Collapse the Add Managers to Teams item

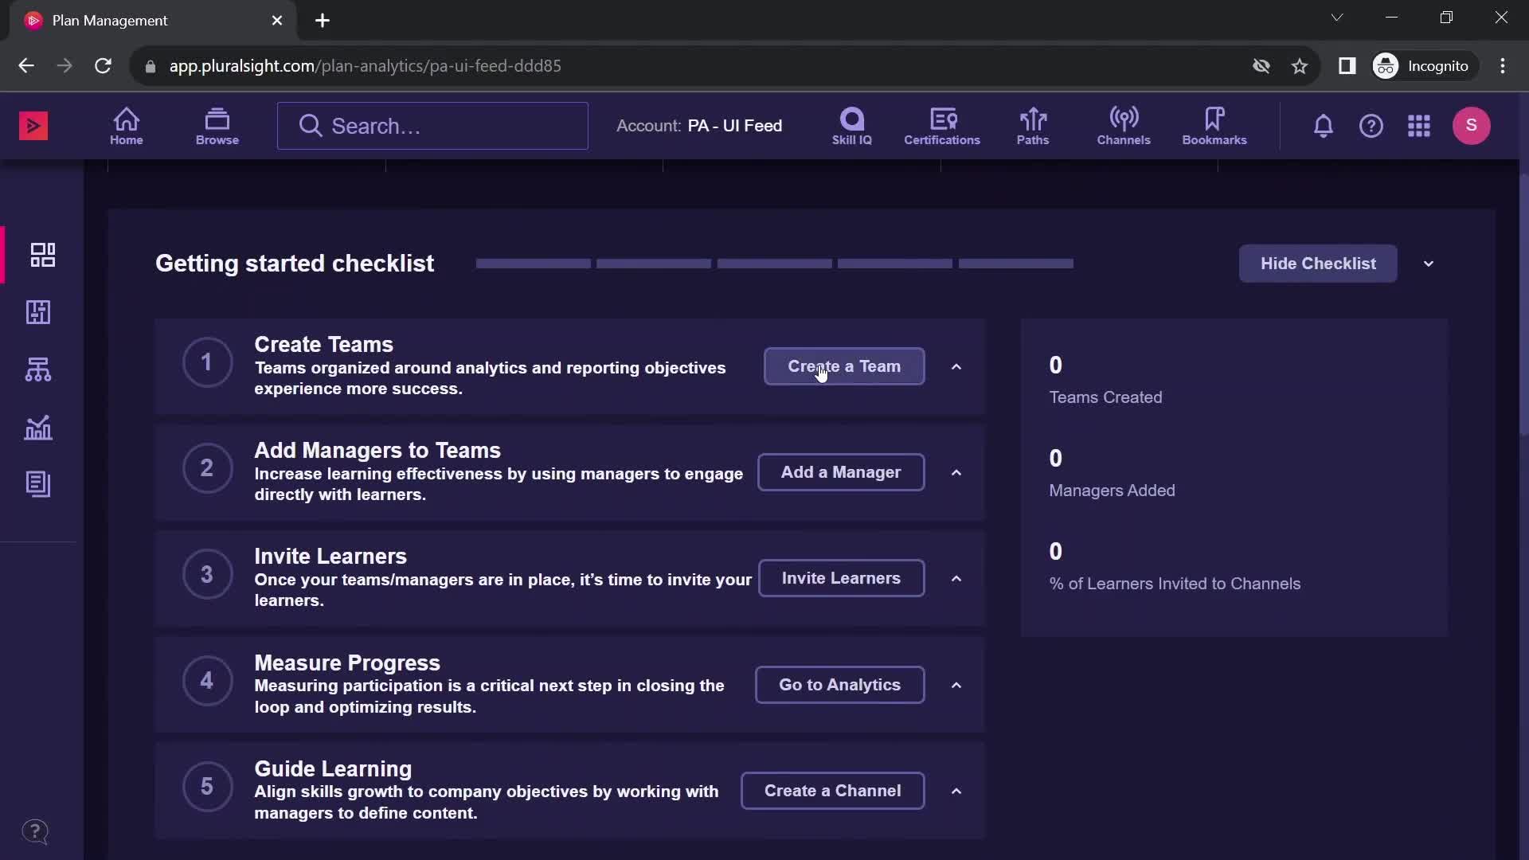[956, 473]
